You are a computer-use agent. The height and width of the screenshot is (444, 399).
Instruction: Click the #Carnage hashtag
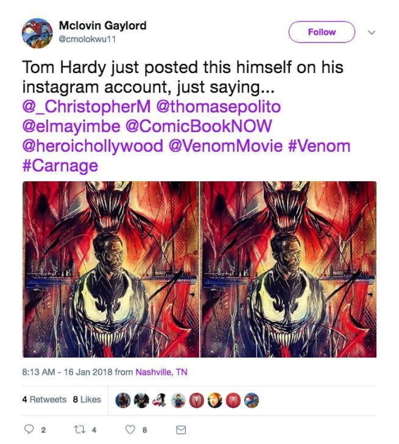(x=60, y=166)
